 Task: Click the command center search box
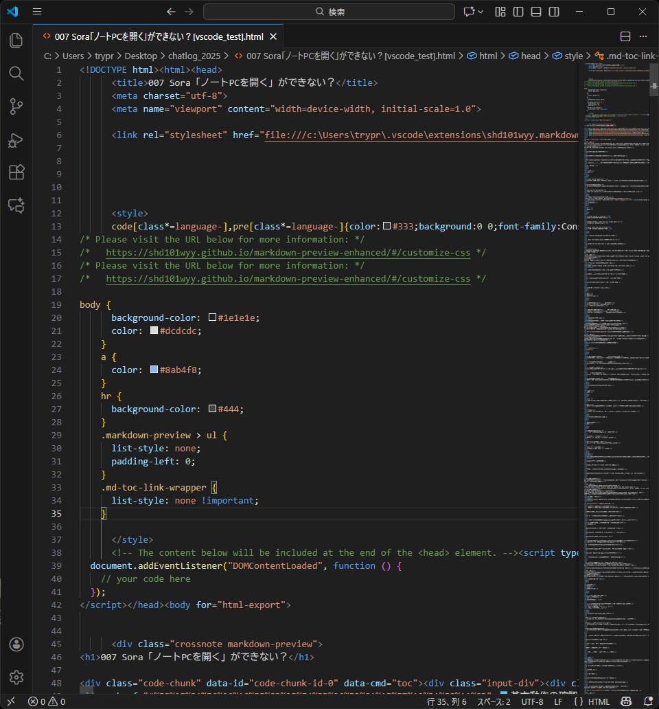point(329,12)
